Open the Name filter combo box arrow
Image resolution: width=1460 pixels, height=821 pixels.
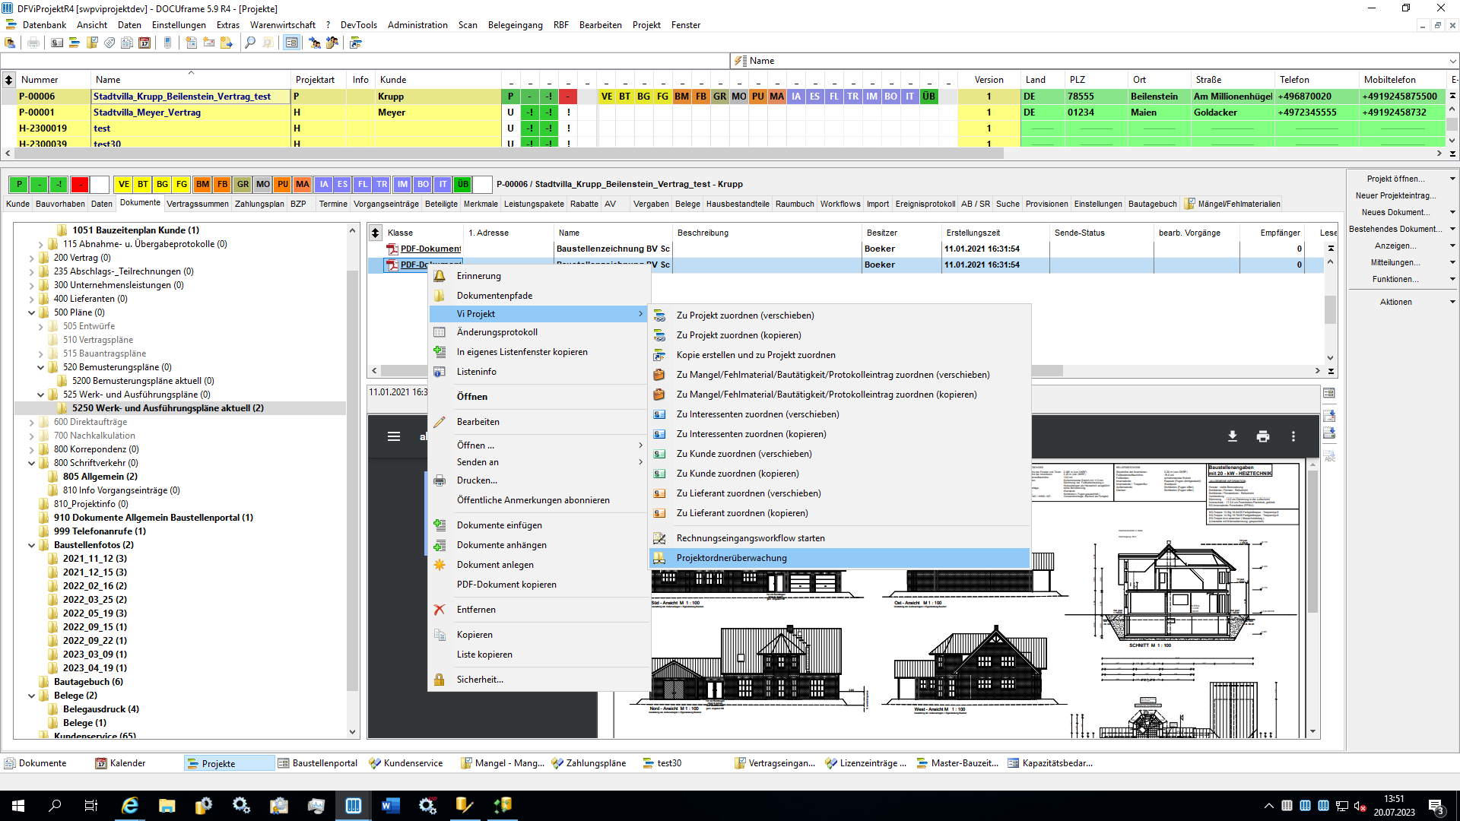pos(1452,61)
